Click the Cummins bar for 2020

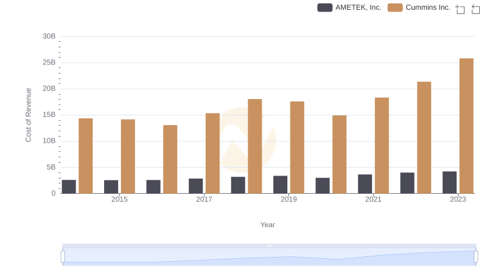[x=339, y=154]
